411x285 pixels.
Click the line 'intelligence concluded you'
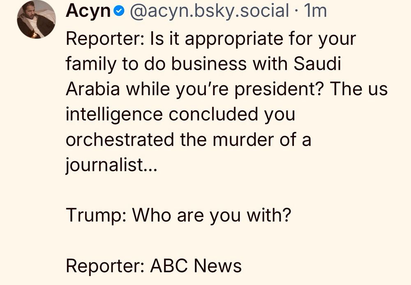180,115
